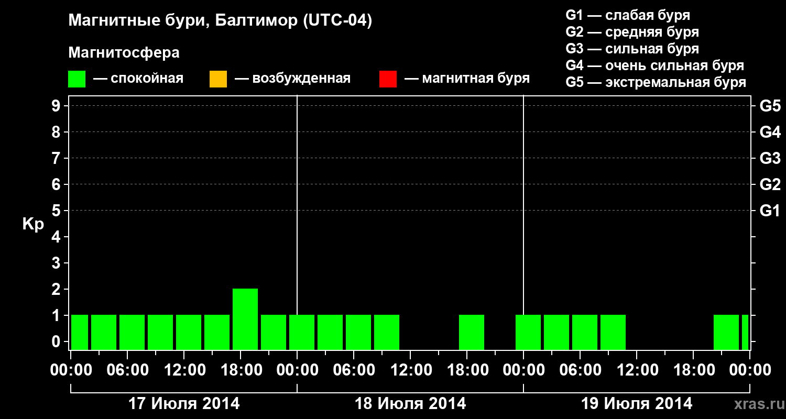Click the 'G1' label on the right axis
Screen dimensions: 786x419
coord(770,211)
